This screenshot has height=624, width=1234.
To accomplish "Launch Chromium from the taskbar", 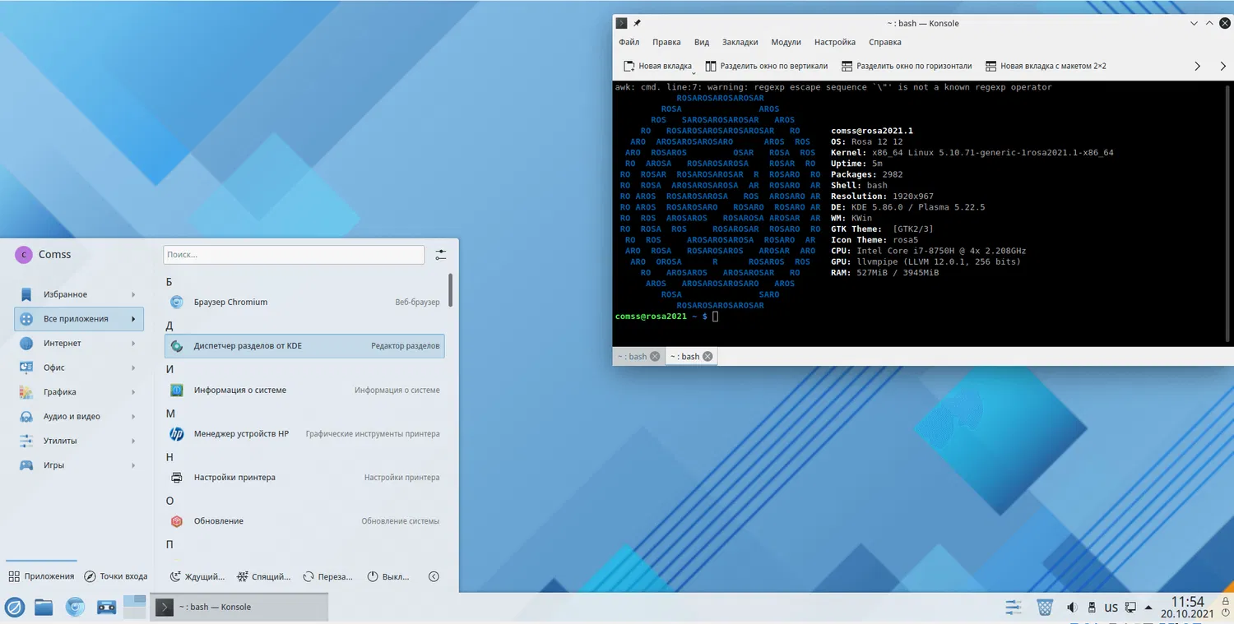I will pyautogui.click(x=75, y=607).
